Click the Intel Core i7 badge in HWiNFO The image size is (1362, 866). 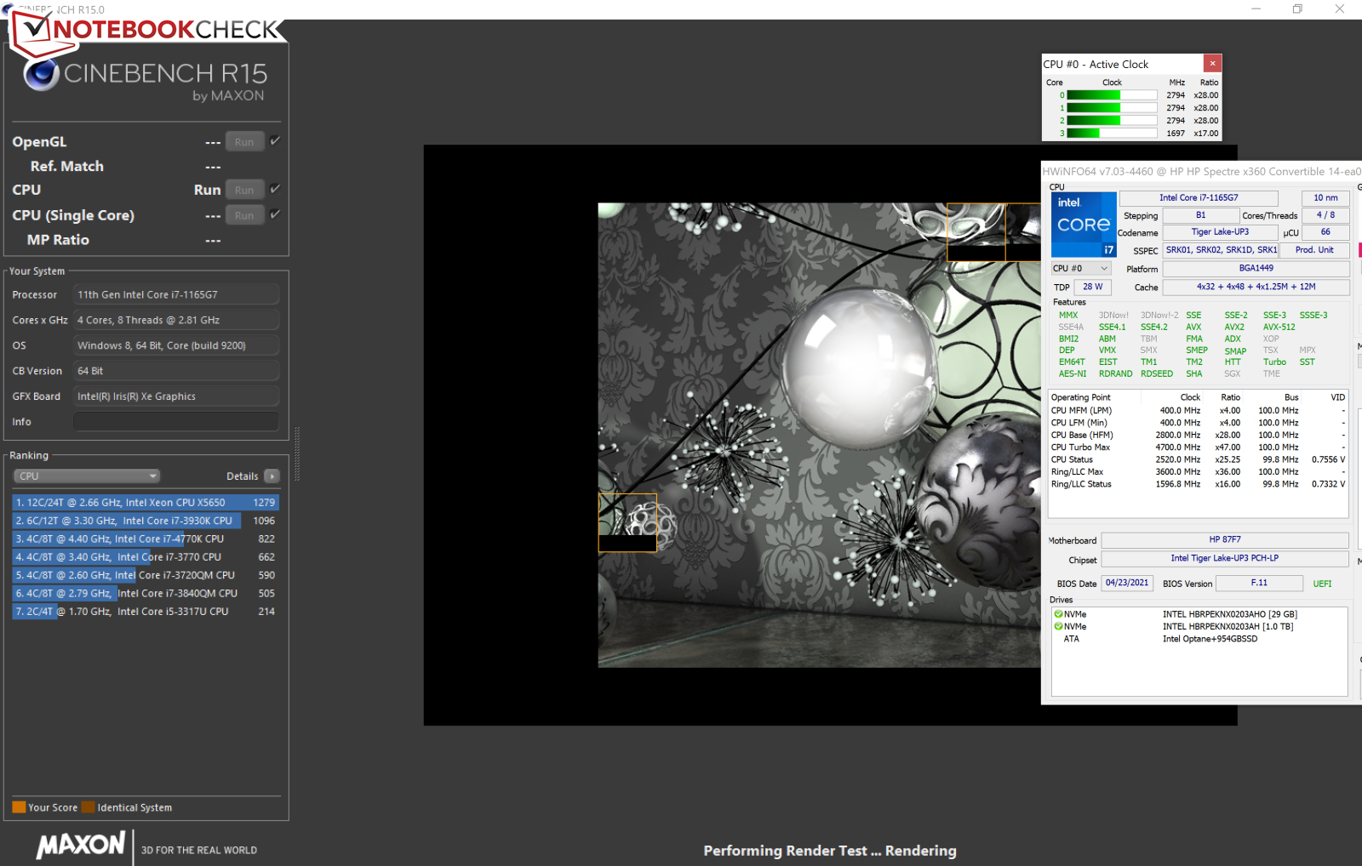[1083, 225]
